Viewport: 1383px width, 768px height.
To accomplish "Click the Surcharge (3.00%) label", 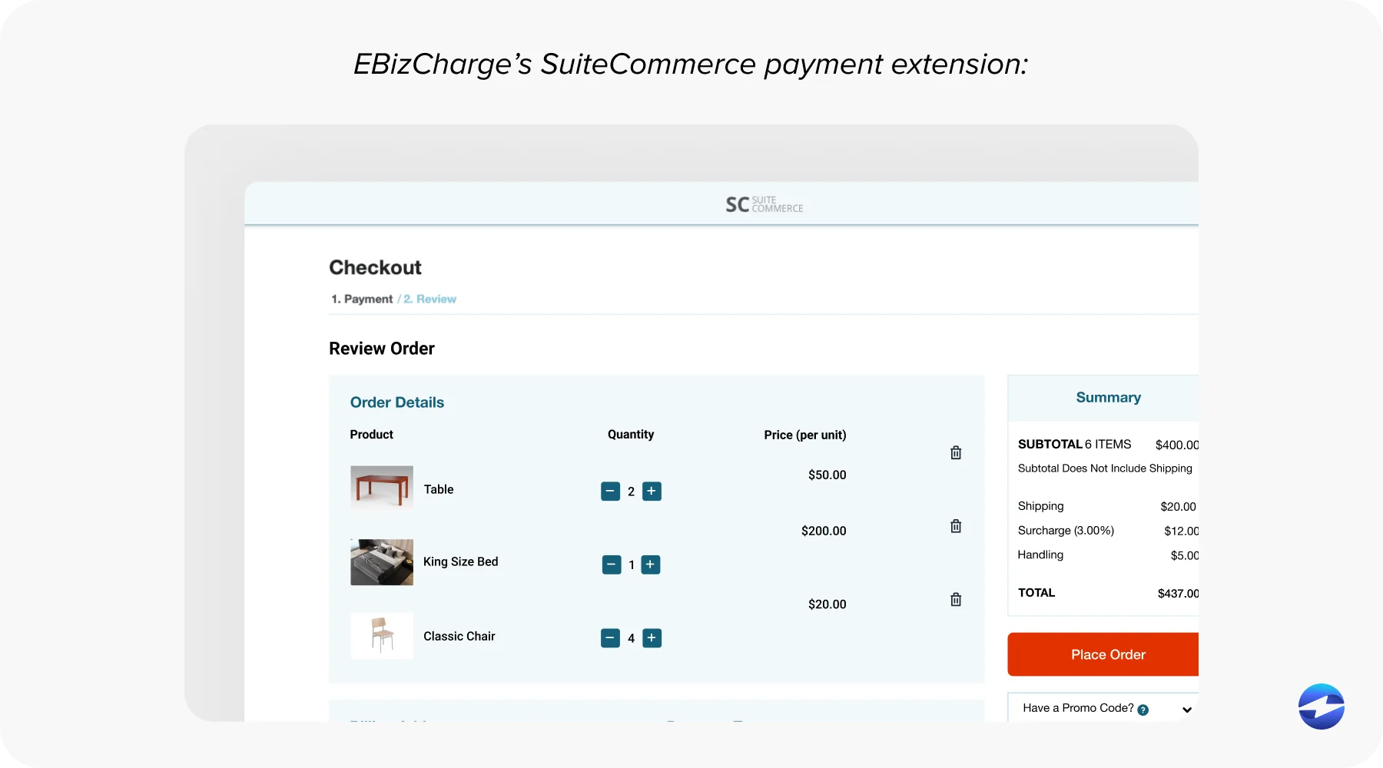I will [1066, 531].
